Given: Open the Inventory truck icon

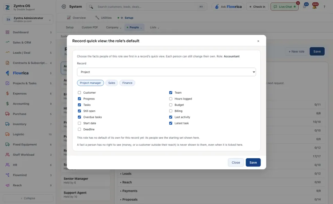Looking at the screenshot, I should [x=7, y=124].
